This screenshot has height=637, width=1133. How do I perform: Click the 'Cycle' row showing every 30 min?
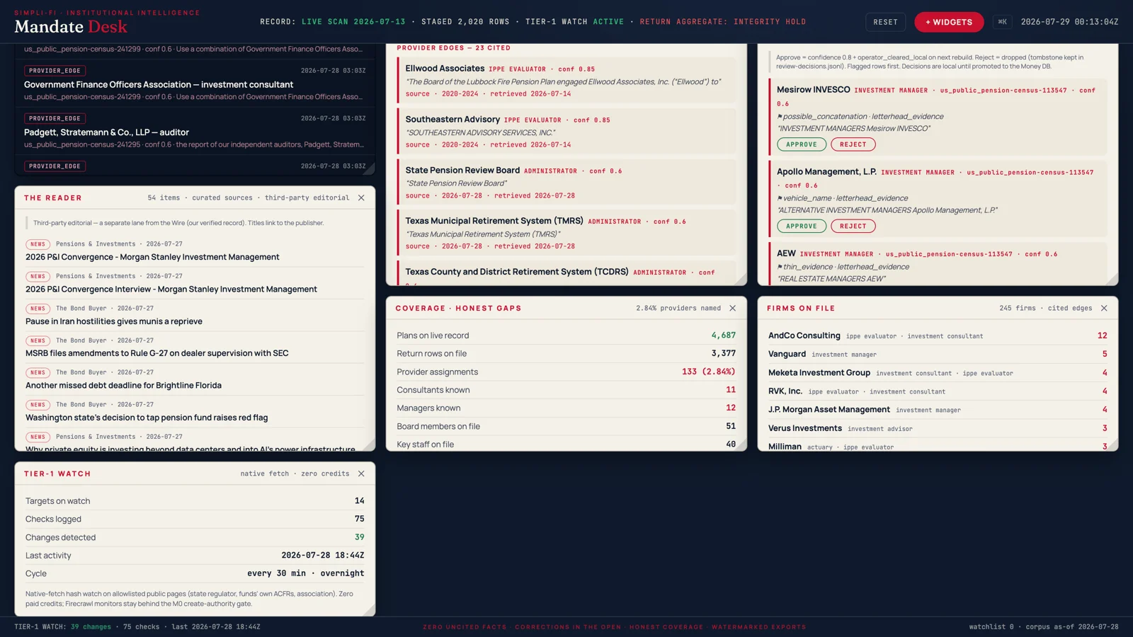[x=195, y=574]
